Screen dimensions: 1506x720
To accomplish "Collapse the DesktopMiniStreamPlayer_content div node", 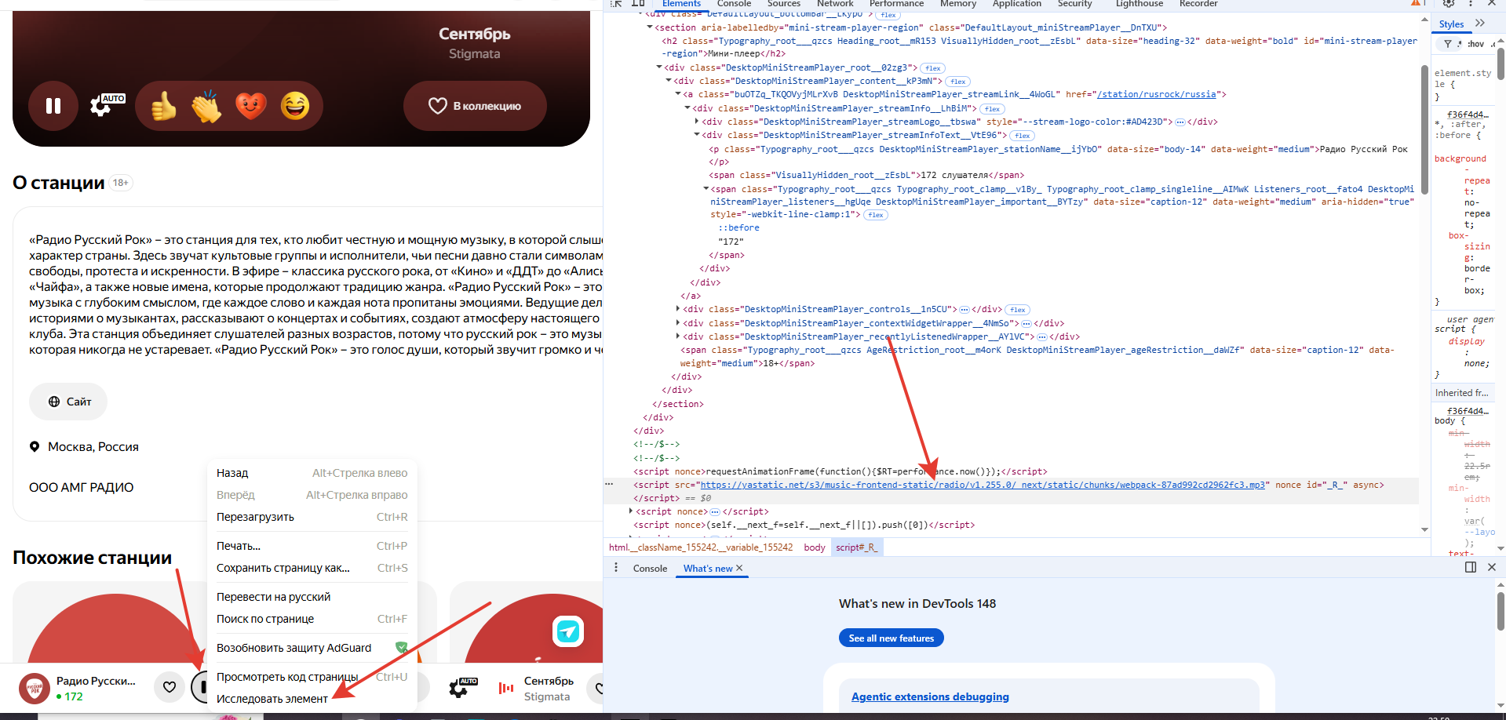I will click(669, 81).
